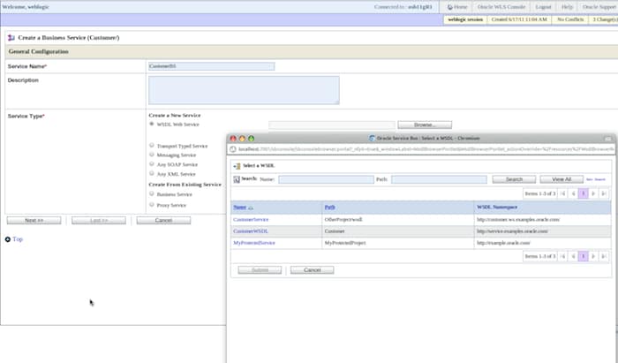
Task: Sort by the Path column header
Action: [x=329, y=208]
